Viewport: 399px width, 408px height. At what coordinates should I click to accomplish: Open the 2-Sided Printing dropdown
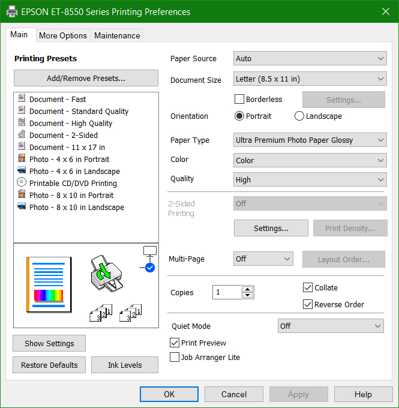(310, 203)
